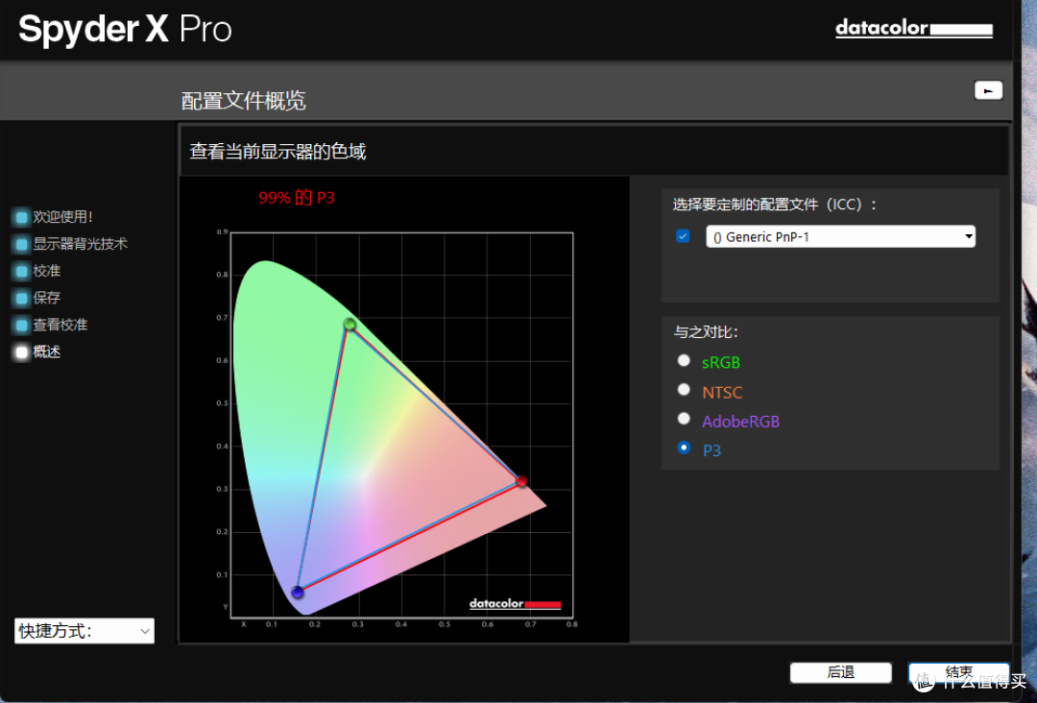
Task: Click the 概述 step indicator icon
Action: click(21, 352)
